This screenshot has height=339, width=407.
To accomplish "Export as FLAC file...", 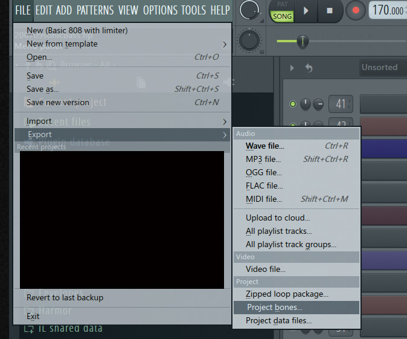I will (x=296, y=186).
